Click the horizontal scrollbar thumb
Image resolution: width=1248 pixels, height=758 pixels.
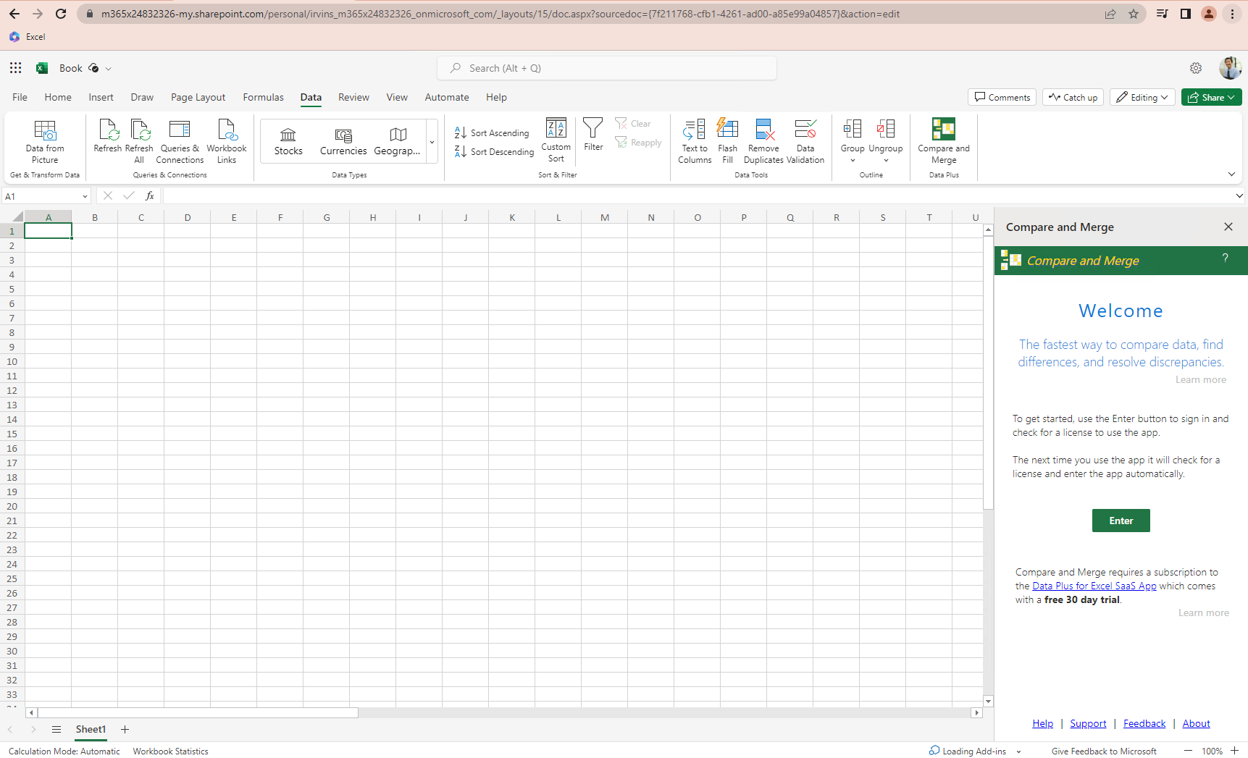[x=198, y=713]
